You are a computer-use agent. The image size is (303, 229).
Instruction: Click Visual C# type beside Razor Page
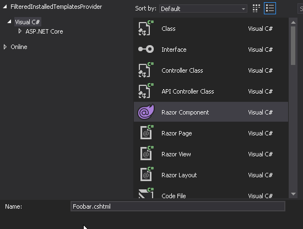260,133
